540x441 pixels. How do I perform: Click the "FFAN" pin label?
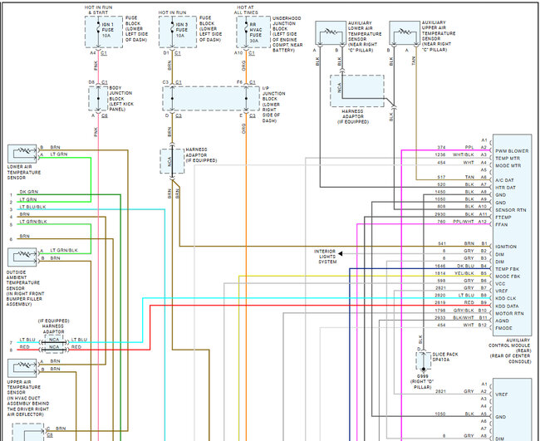501,224
